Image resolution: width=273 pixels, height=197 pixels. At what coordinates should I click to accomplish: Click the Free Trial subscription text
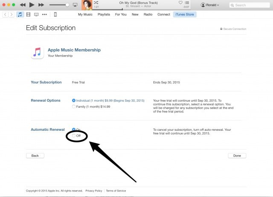click(78, 82)
